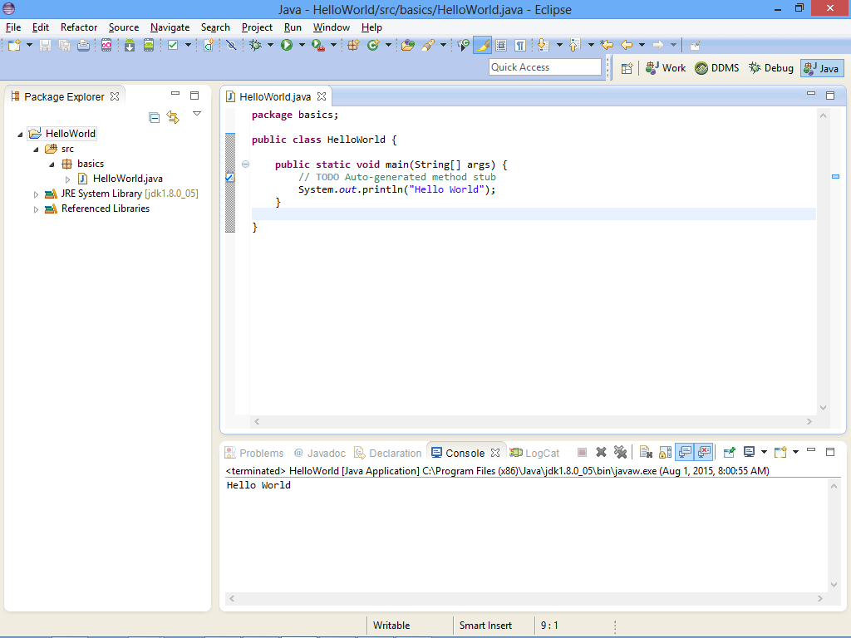Click the Clear Console icon
Viewport: 851px width, 638px height.
click(x=646, y=452)
